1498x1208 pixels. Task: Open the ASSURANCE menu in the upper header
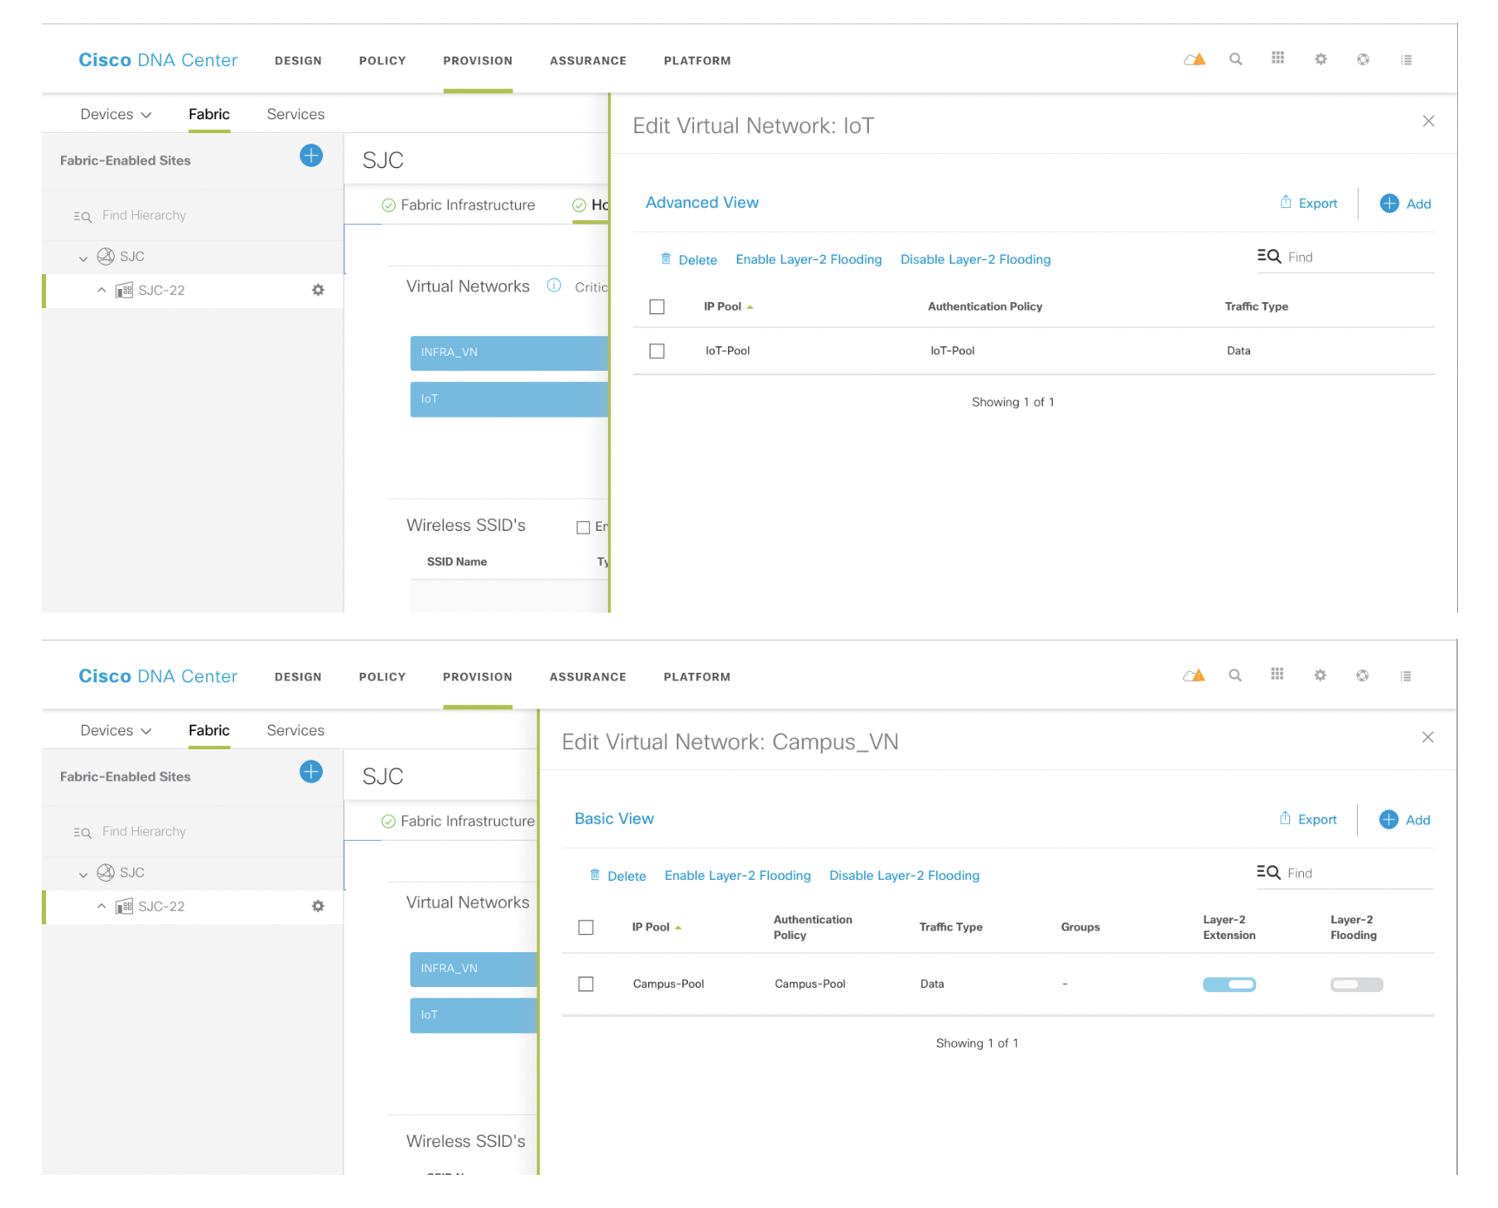(x=587, y=61)
